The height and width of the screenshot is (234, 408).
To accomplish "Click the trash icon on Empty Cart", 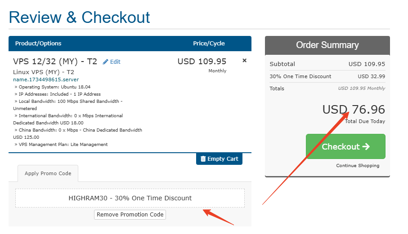I will coord(203,159).
